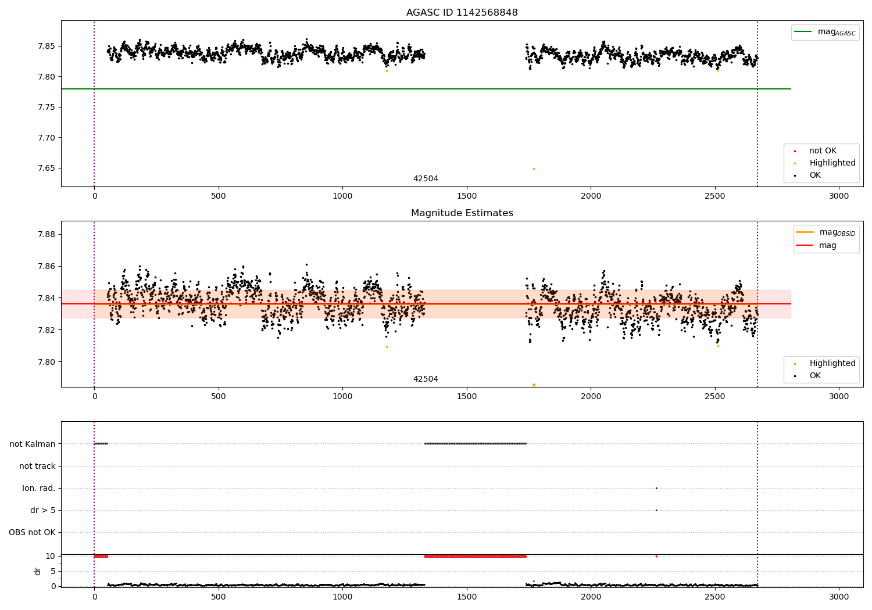This screenshot has height=610, width=872.
Task: Click the 'not track' axis label
Action: click(x=37, y=466)
